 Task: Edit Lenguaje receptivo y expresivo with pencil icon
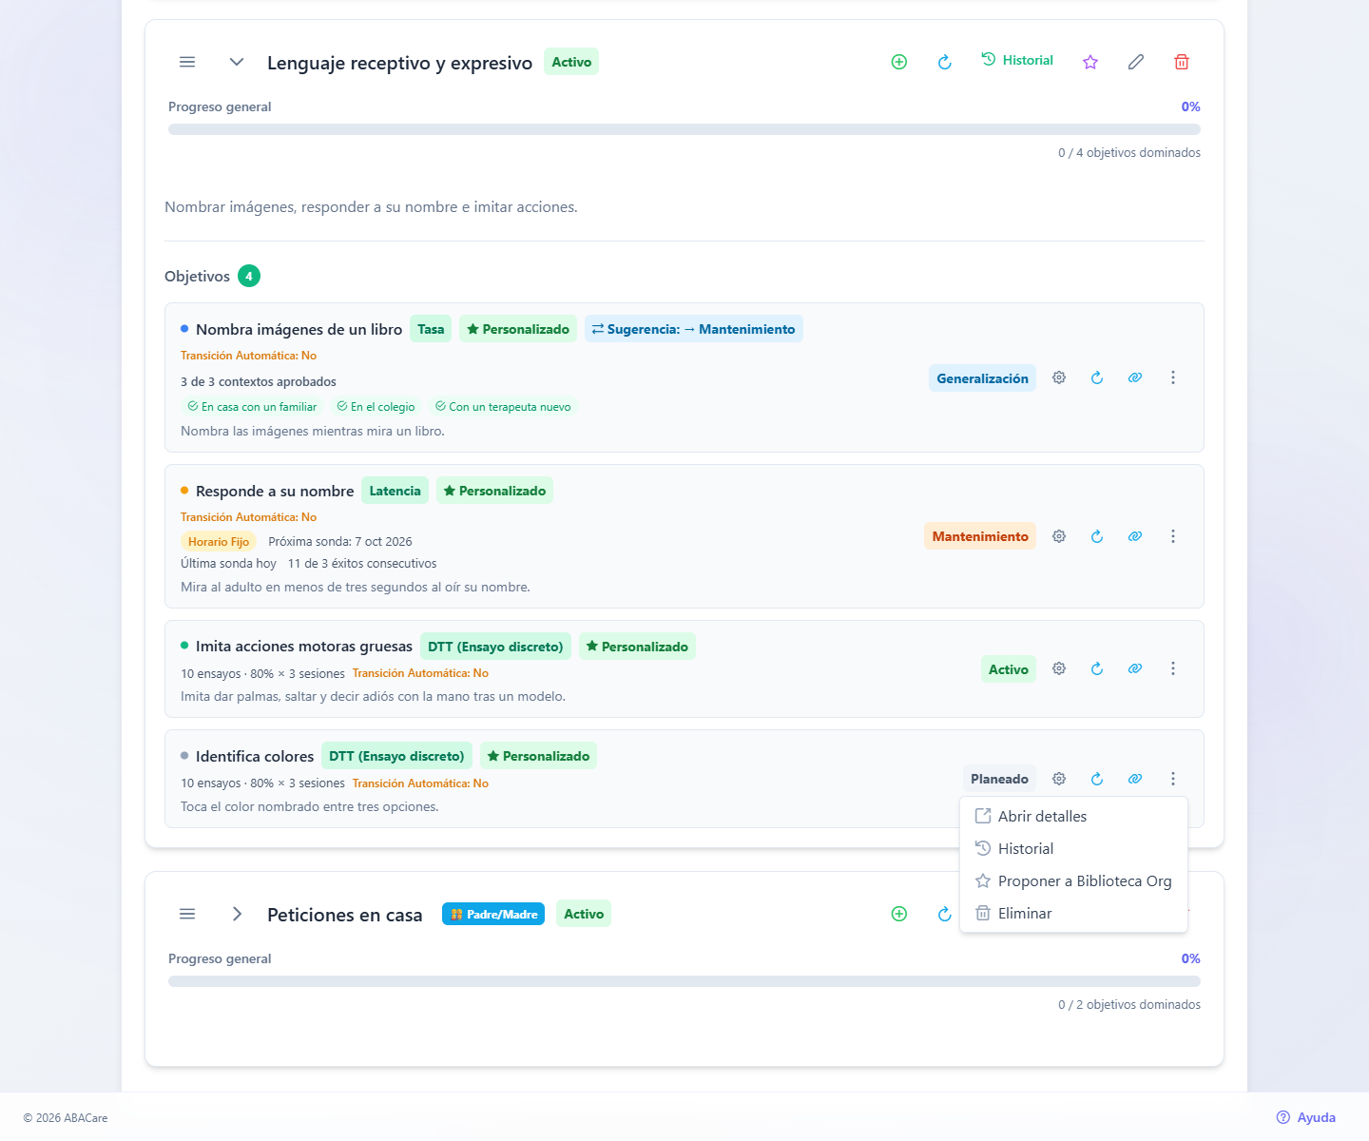tap(1136, 62)
